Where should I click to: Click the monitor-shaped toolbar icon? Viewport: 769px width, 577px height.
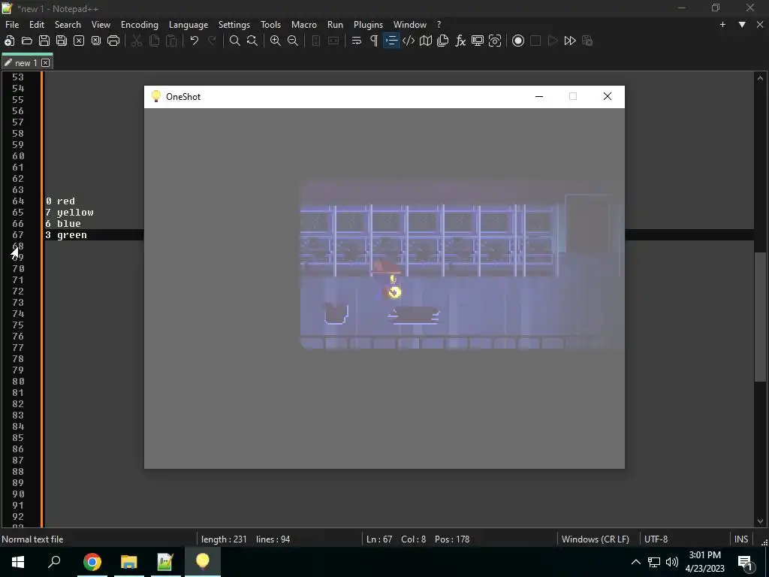[x=478, y=41]
